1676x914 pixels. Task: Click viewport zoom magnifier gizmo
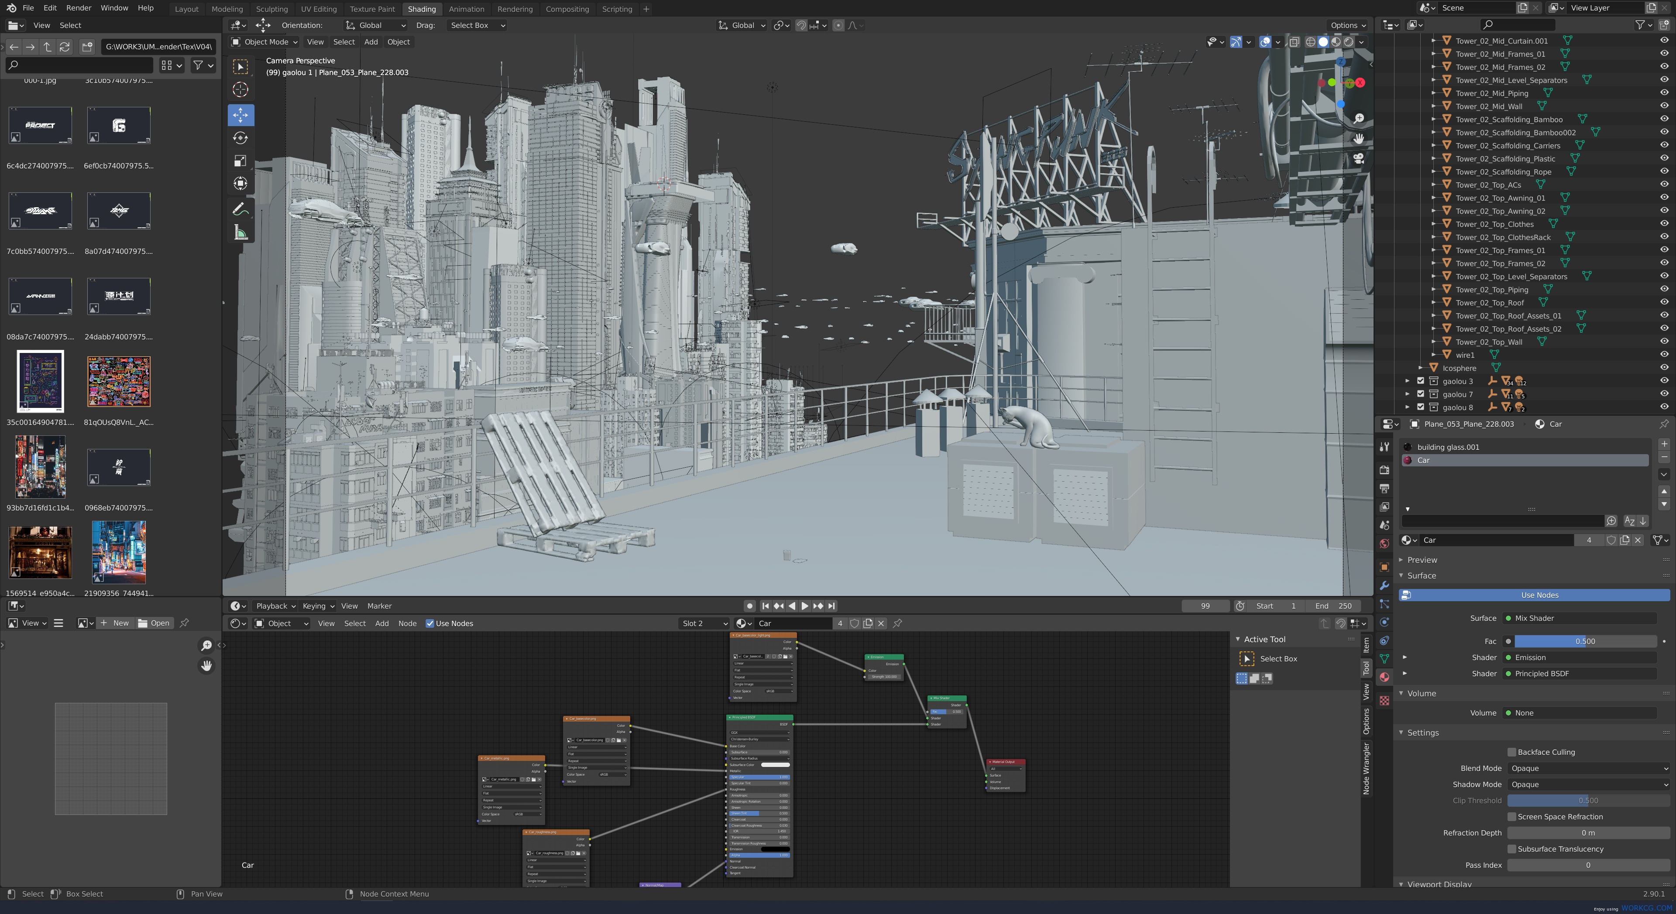tap(1359, 118)
